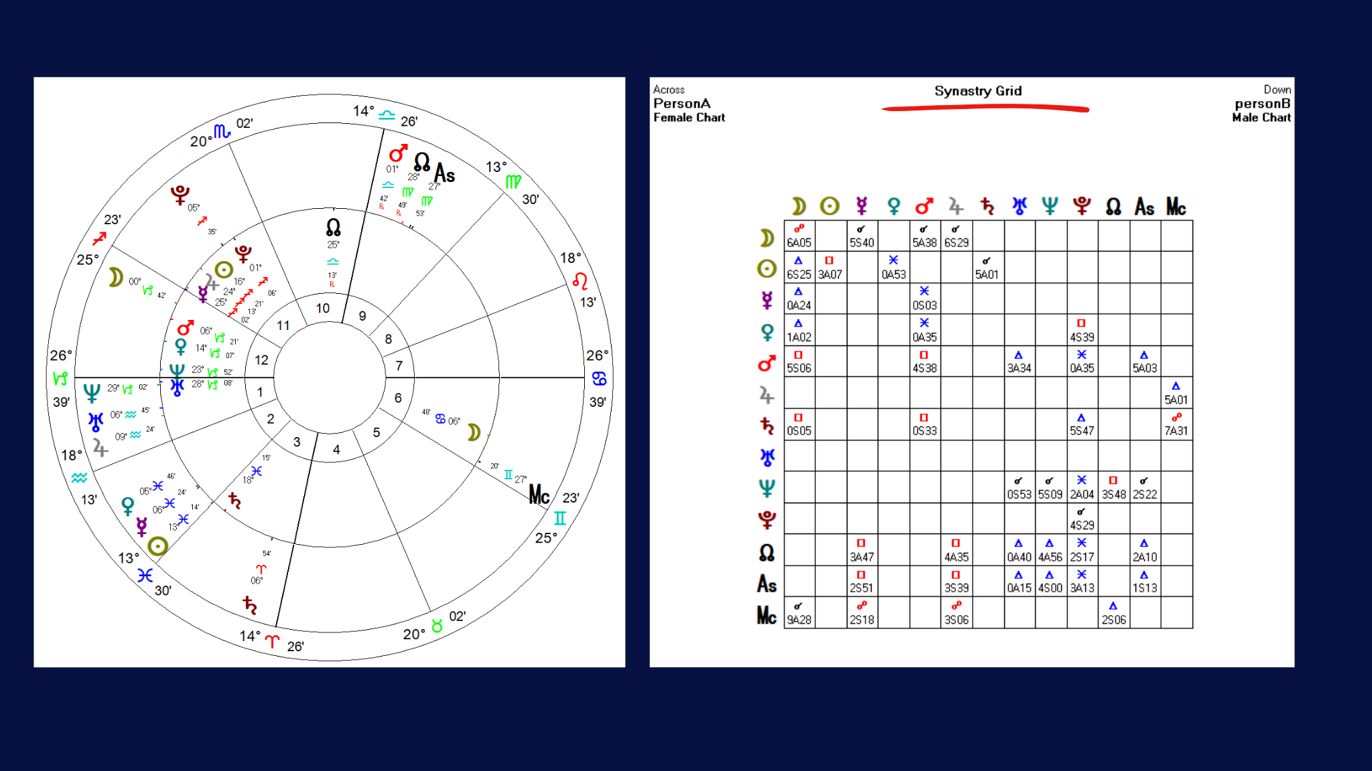The height and width of the screenshot is (771, 1372).
Task: Click the Moon opposition cell "6A05"
Action: coord(799,236)
